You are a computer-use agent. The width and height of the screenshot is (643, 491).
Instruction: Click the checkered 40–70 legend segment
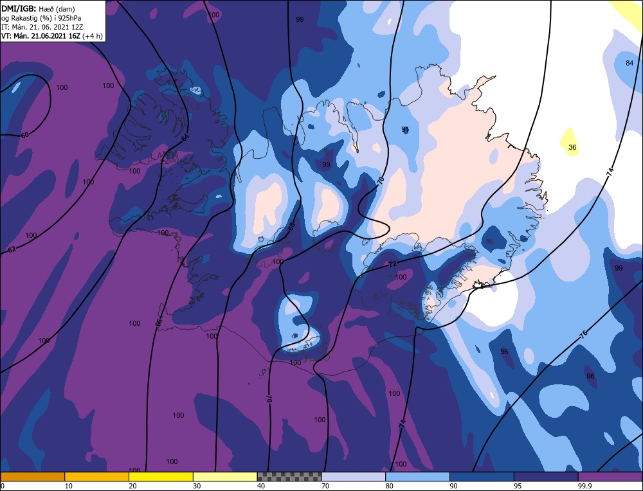click(x=289, y=477)
